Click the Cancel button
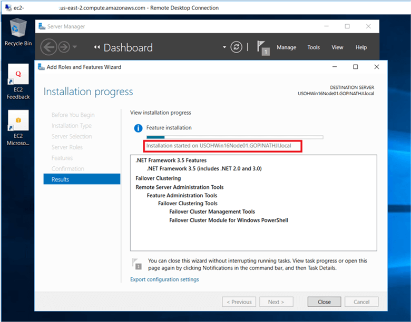Screen dimensions: 411x322 (361, 302)
